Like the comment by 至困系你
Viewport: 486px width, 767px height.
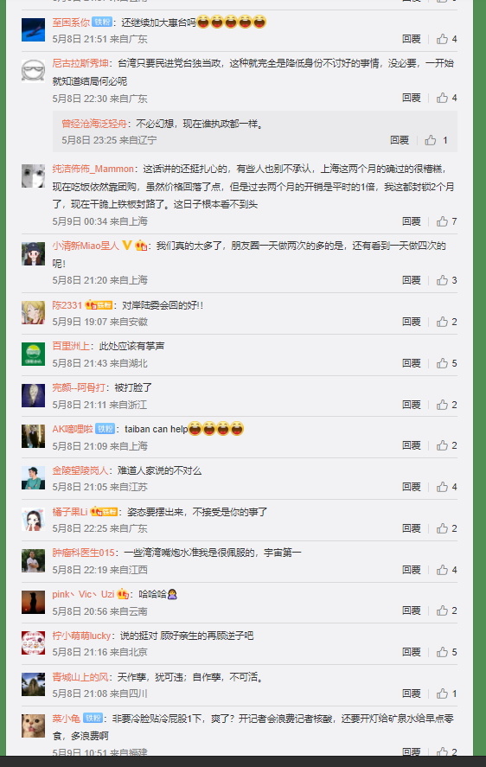click(443, 39)
